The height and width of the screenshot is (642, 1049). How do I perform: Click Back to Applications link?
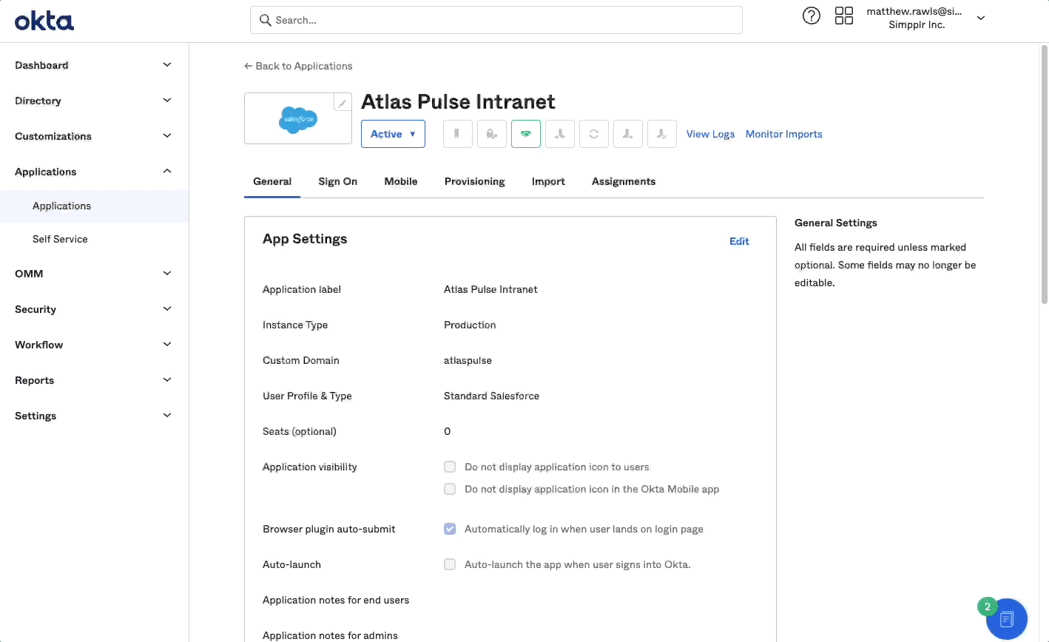(298, 66)
